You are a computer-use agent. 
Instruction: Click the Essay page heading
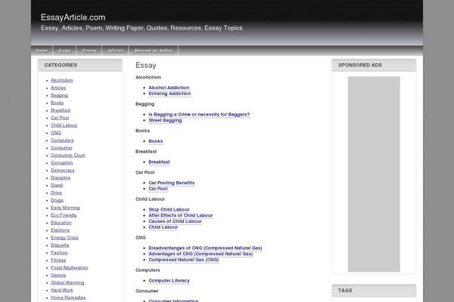click(146, 66)
